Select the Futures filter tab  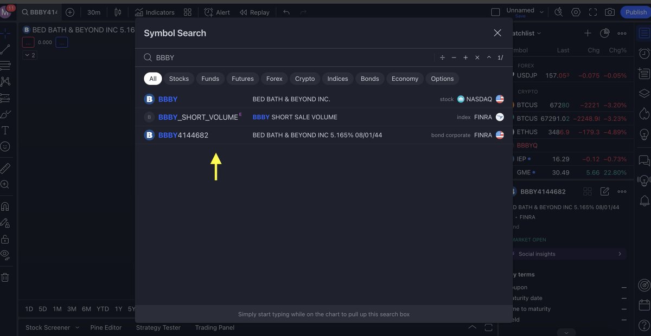(242, 79)
